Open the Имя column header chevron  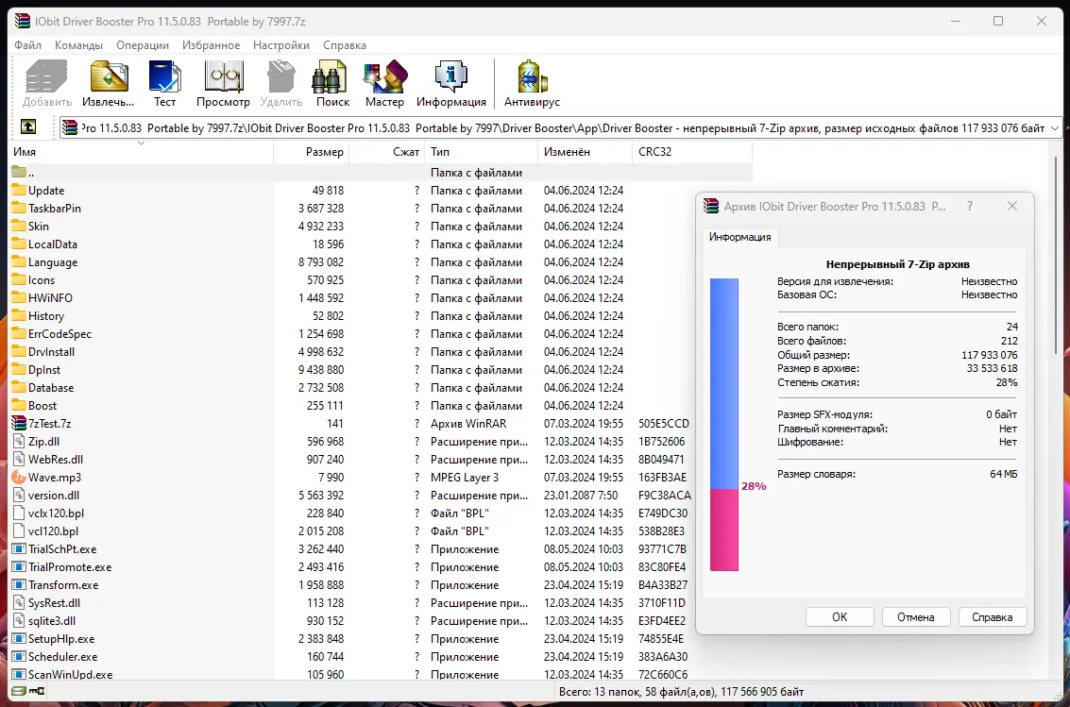[x=140, y=143]
